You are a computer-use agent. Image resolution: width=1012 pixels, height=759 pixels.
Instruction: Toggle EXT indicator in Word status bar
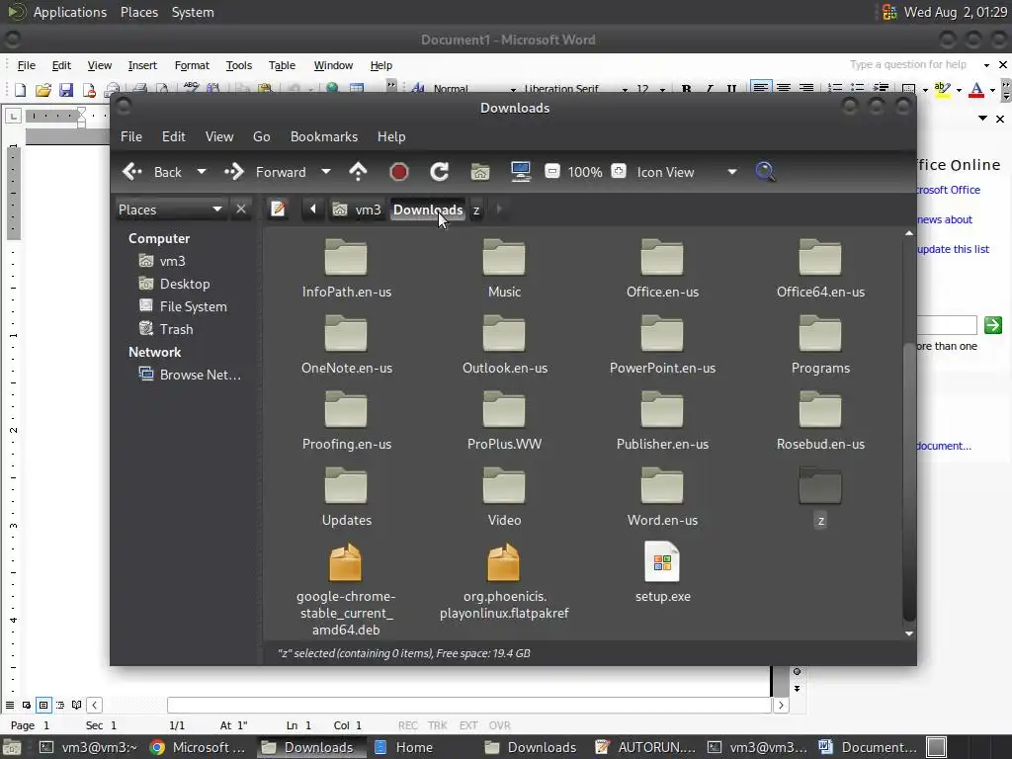coord(468,725)
